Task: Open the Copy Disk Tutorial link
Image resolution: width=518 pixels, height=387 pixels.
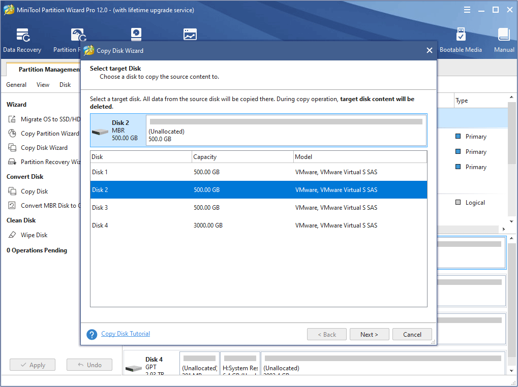Action: click(x=126, y=334)
